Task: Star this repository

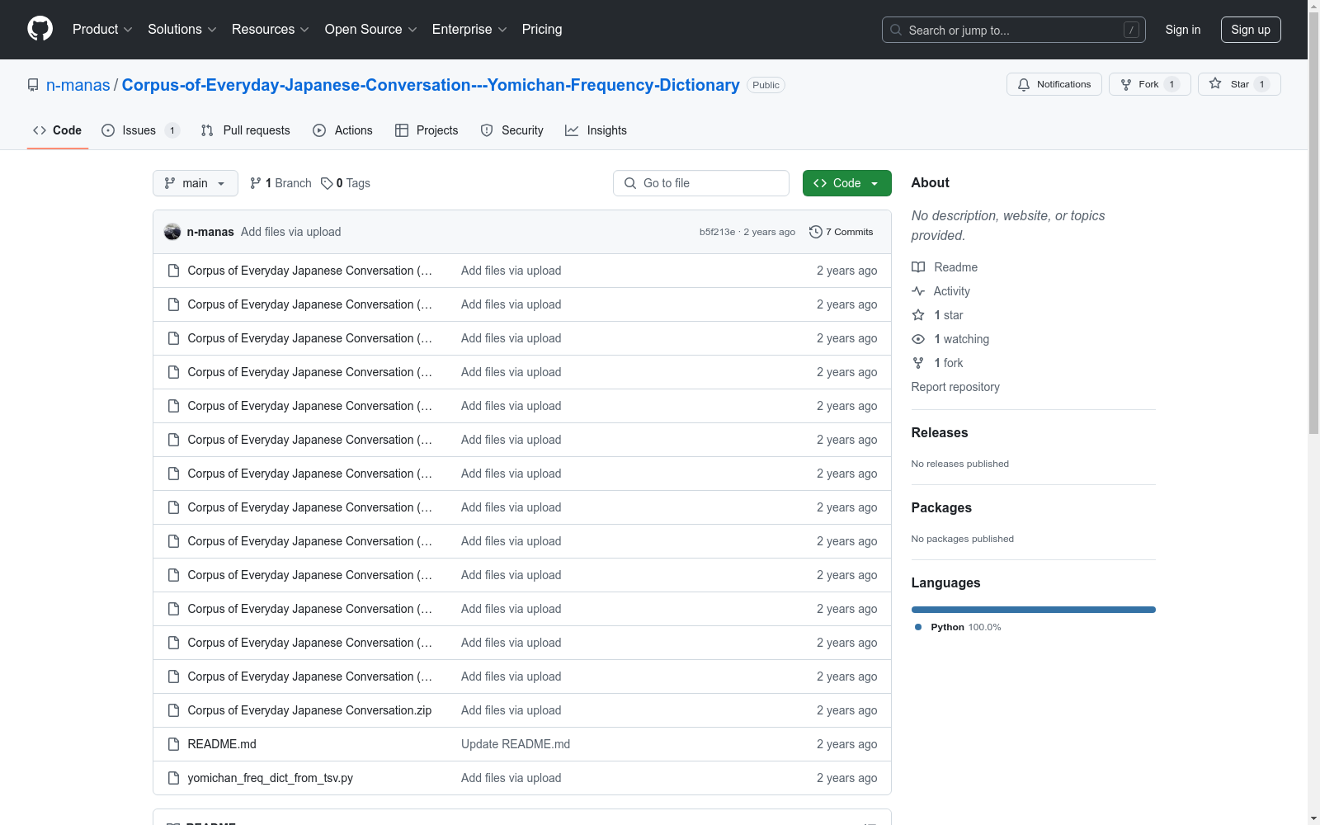Action: [x=1239, y=84]
